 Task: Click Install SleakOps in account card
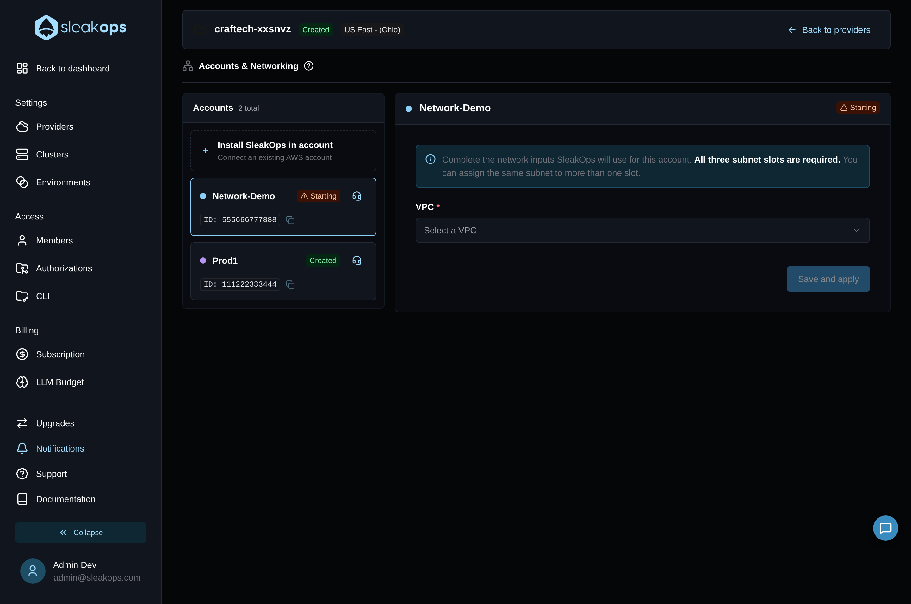283,151
